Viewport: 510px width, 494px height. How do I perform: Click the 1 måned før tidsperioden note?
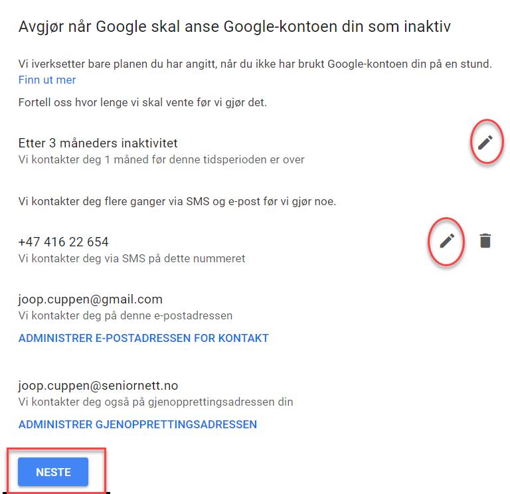pos(161,159)
